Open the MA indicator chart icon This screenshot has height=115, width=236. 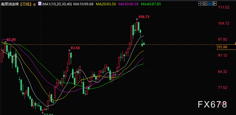tap(40, 4)
